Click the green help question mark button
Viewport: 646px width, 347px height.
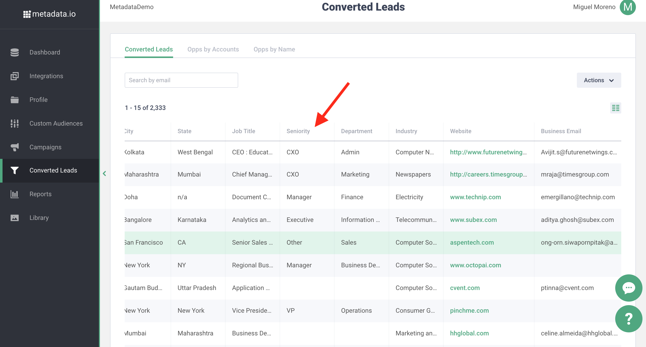tap(628, 319)
